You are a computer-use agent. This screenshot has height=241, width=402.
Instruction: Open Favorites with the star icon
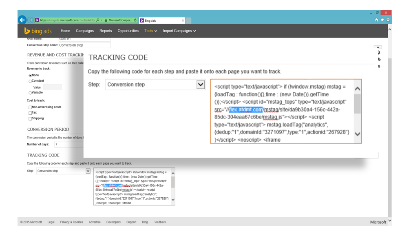382,20
